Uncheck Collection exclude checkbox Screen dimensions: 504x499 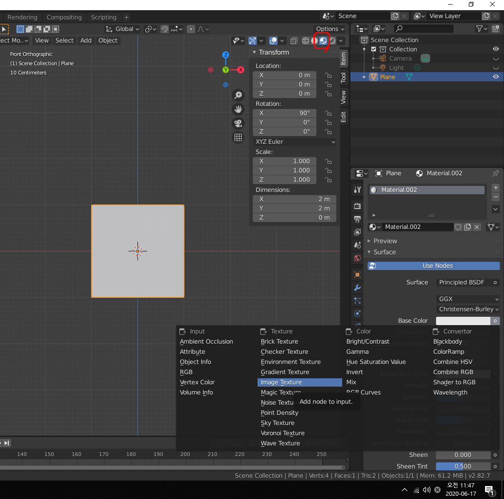pos(374,49)
